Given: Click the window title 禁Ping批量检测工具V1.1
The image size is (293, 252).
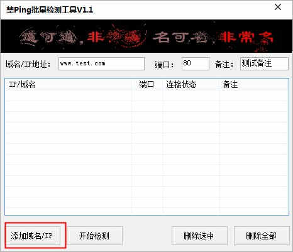Looking at the screenshot, I should (50, 9).
